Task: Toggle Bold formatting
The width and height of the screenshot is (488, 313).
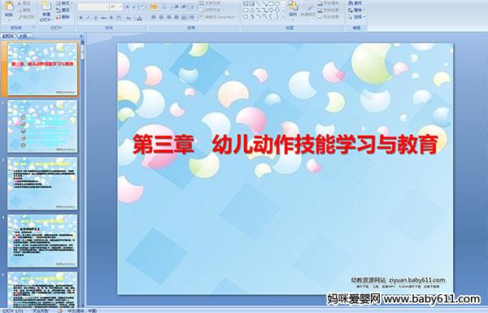Action: 81,18
